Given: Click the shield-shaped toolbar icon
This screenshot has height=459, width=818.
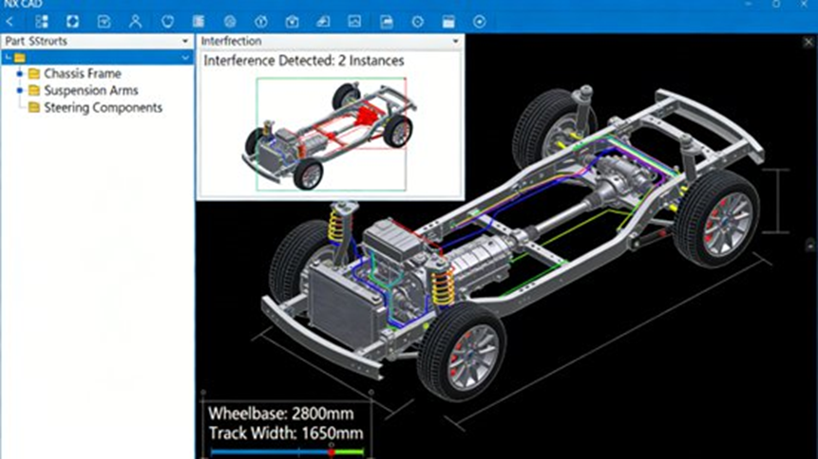Looking at the screenshot, I should point(166,21).
